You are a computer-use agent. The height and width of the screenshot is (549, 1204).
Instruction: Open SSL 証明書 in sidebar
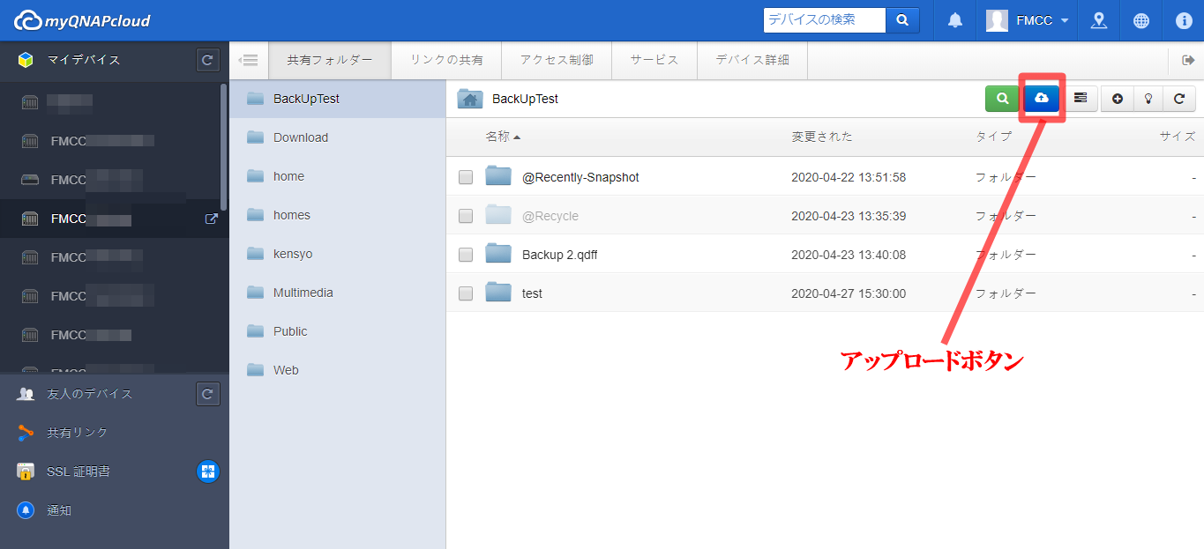click(x=79, y=471)
